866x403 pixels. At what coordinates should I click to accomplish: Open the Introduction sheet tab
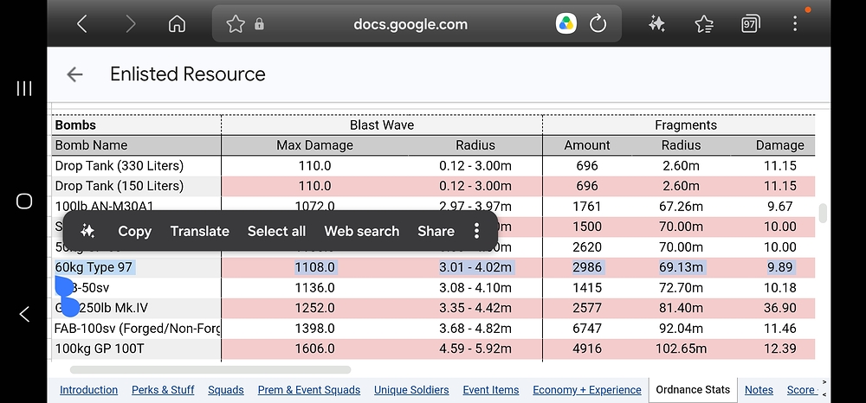pos(88,390)
